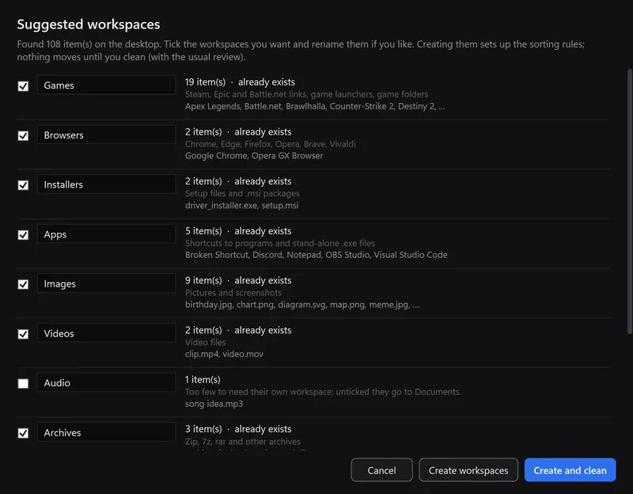Viewport: 633px width, 494px height.
Task: Click Browsers row '2 item(s) · already exists'
Action: 238,131
